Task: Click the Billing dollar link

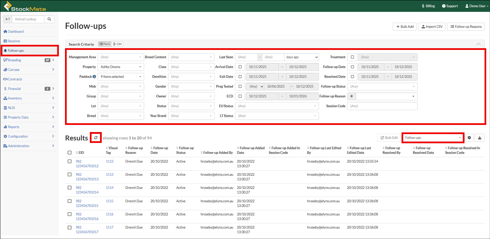Action: point(428,6)
